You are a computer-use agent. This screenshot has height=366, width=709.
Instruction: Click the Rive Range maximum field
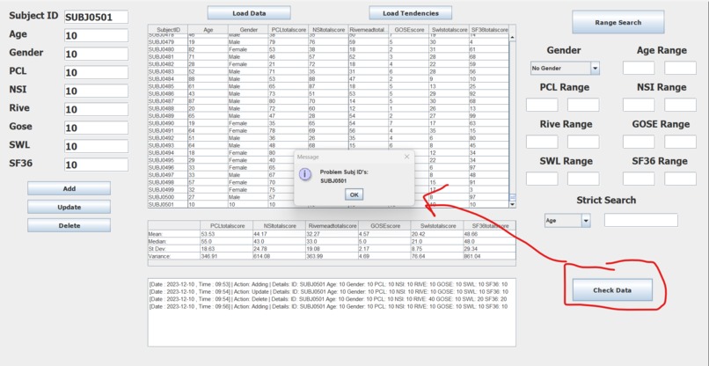coord(583,142)
